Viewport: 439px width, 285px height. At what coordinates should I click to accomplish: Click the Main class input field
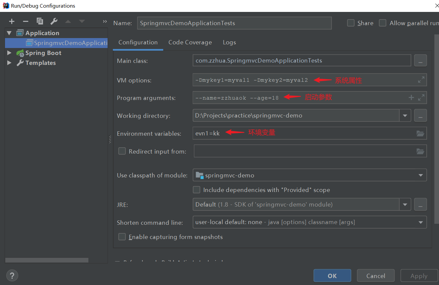point(302,61)
